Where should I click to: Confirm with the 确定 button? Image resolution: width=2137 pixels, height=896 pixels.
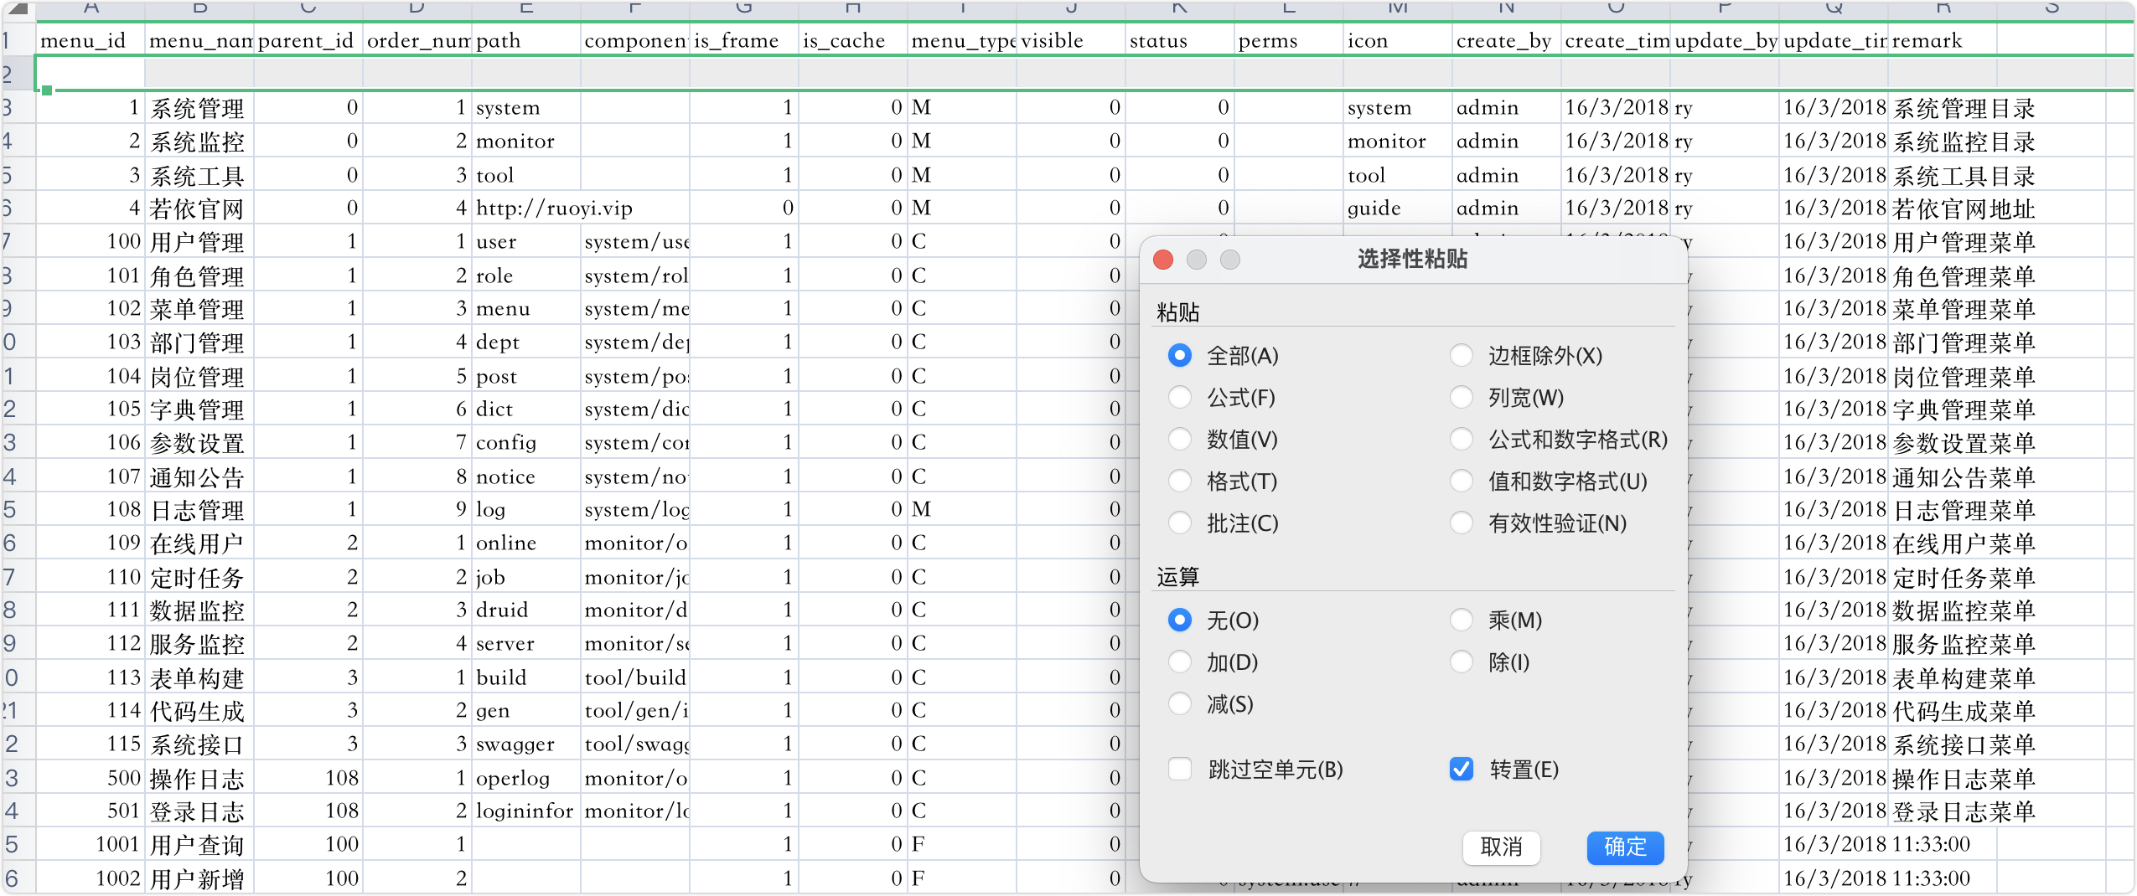point(1625,847)
